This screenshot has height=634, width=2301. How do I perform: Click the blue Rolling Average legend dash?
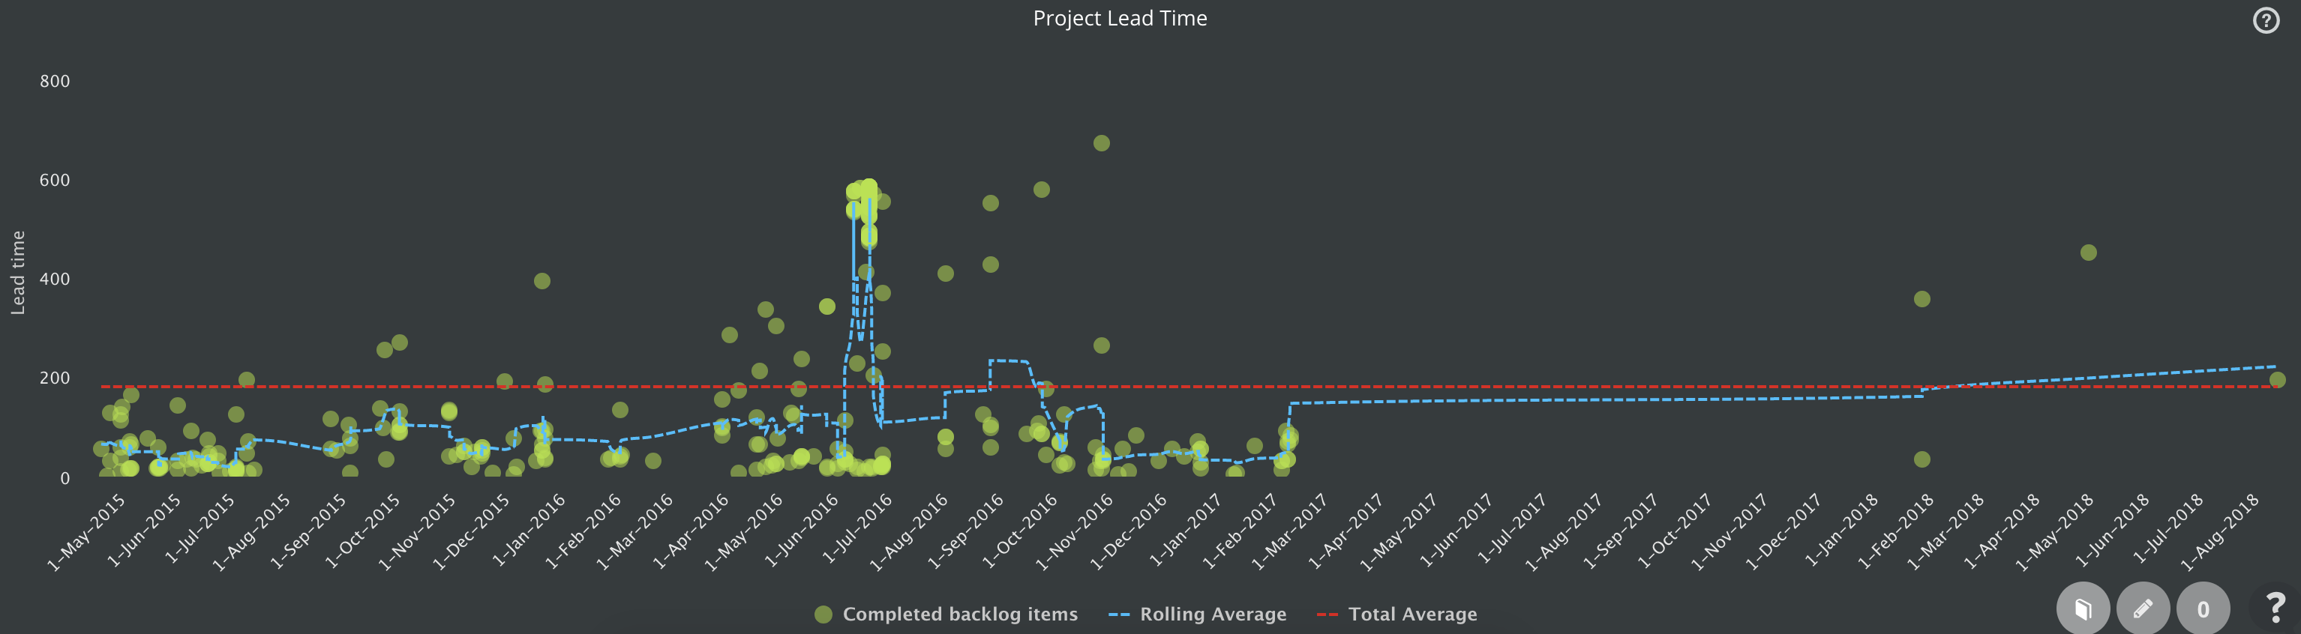tap(1118, 615)
